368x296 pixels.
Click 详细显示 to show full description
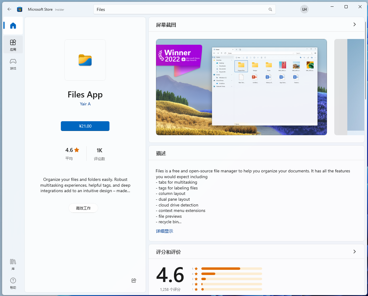(165, 231)
